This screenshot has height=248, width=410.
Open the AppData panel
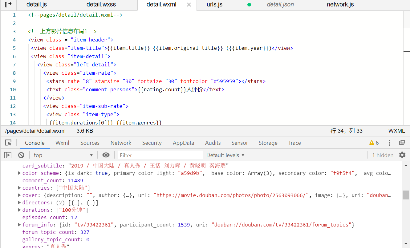[x=184, y=143]
